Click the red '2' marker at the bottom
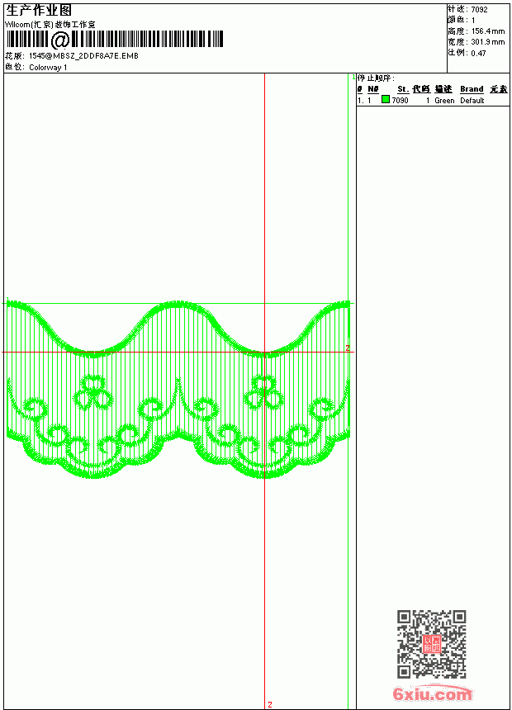Image resolution: width=512 pixels, height=710 pixels. [270, 704]
